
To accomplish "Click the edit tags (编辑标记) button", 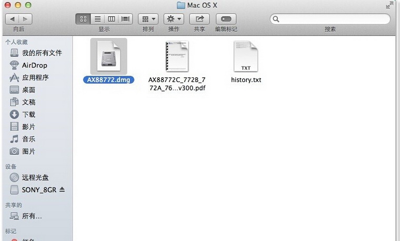I will pos(226,19).
